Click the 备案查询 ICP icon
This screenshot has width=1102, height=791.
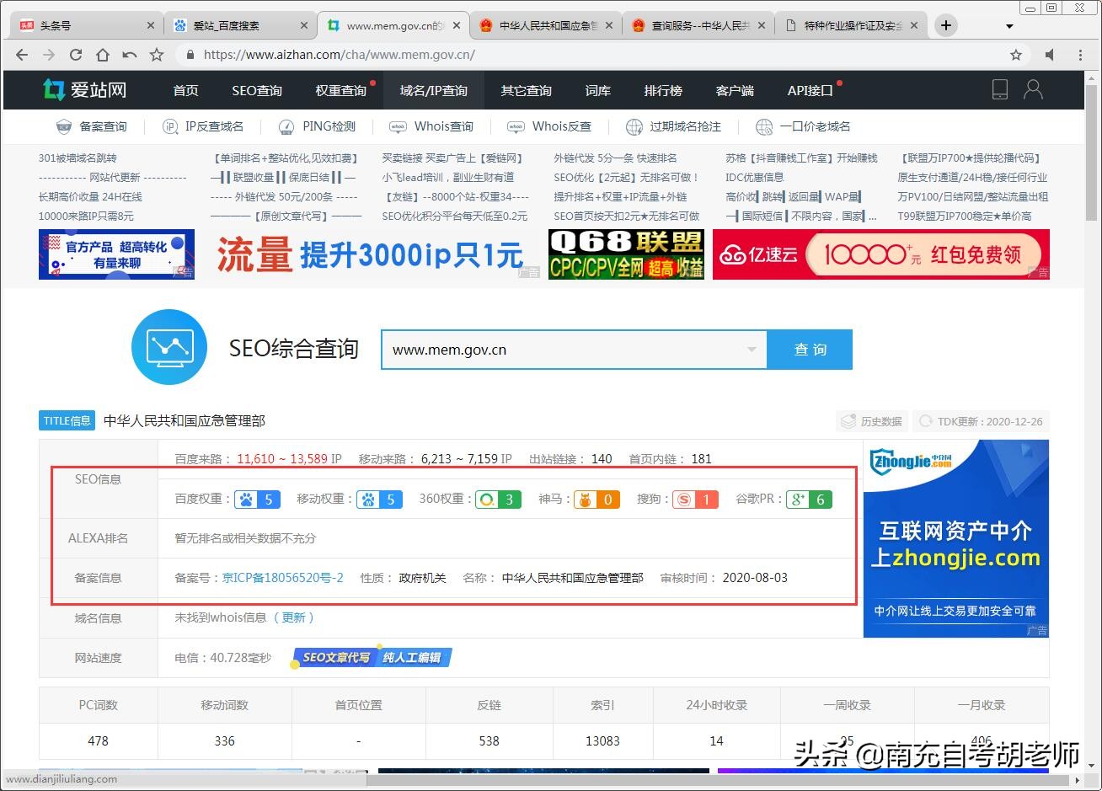(x=64, y=126)
